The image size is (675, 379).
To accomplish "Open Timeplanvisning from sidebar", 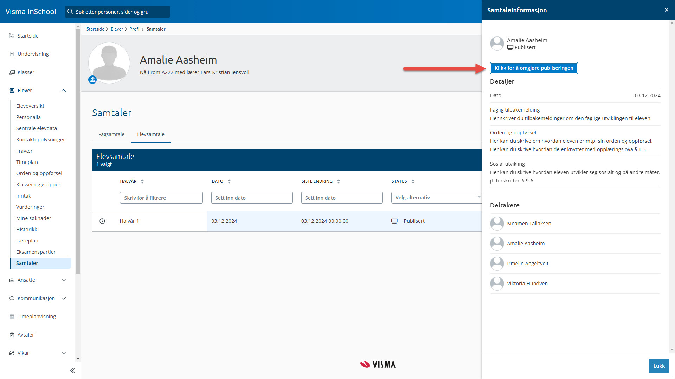I will click(x=37, y=317).
